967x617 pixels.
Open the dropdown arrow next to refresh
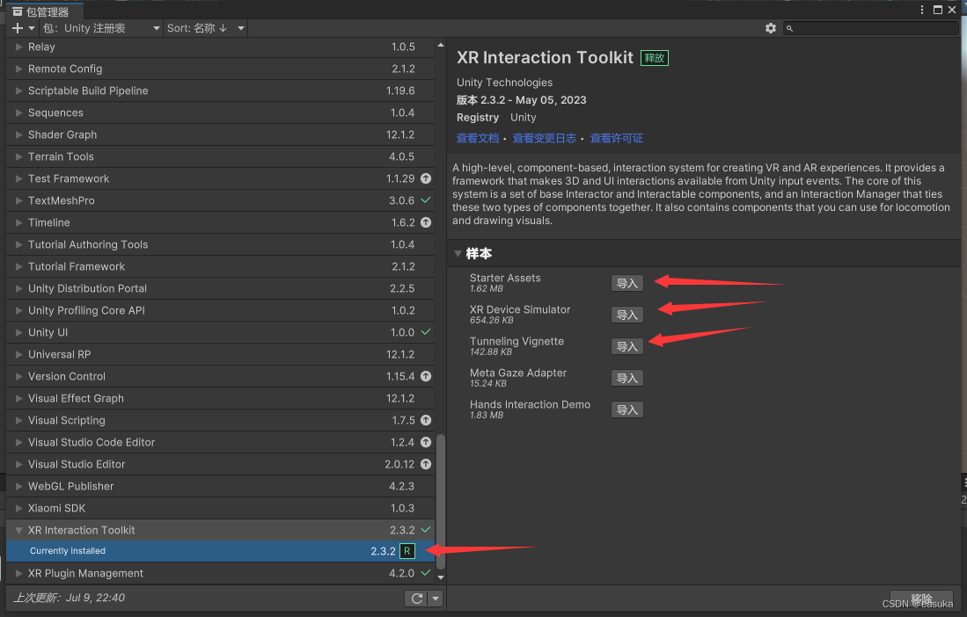coord(436,599)
